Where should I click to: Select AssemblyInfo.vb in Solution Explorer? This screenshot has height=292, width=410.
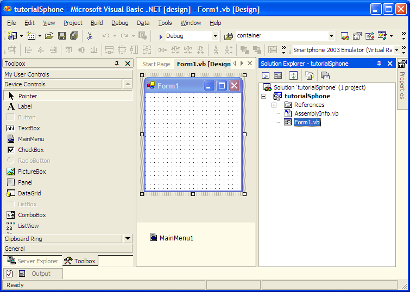point(316,113)
